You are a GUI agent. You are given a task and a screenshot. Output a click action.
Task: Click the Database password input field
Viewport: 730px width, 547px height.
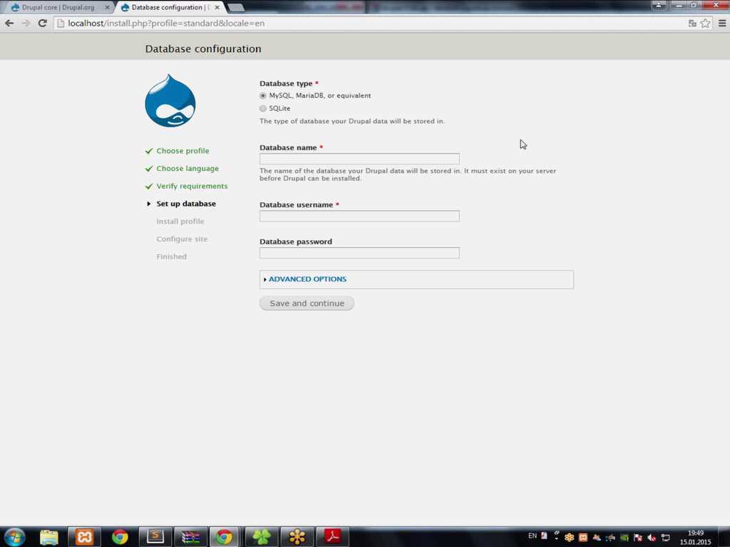click(x=359, y=253)
